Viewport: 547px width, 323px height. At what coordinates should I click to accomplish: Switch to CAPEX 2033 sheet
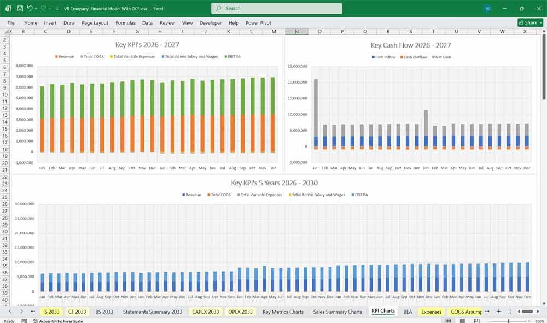[206, 312]
